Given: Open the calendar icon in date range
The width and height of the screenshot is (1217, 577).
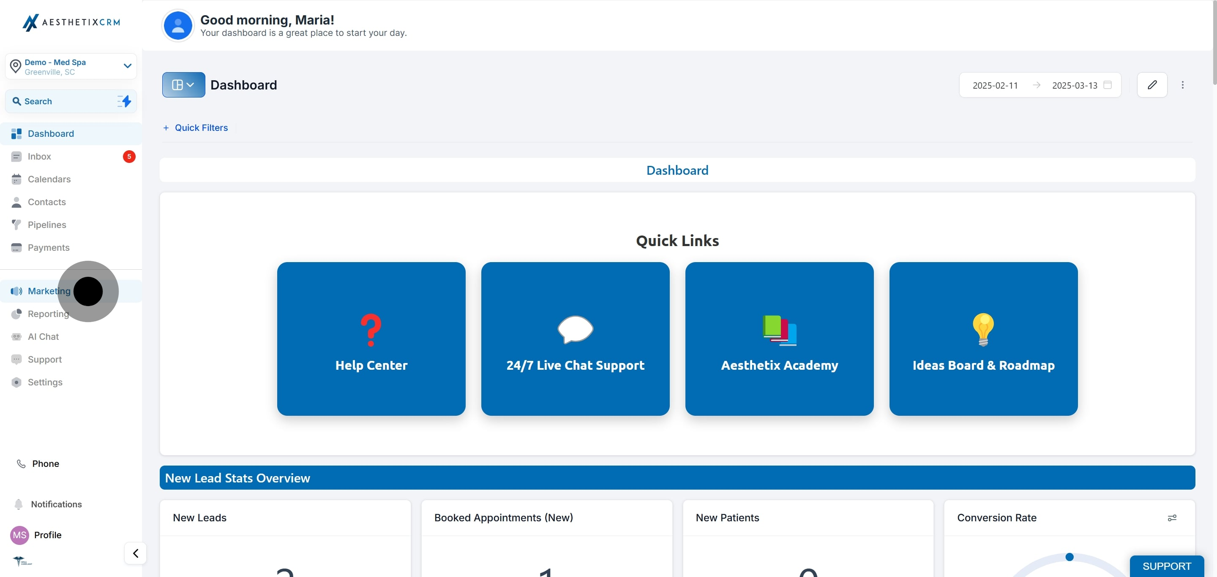Looking at the screenshot, I should pyautogui.click(x=1108, y=85).
